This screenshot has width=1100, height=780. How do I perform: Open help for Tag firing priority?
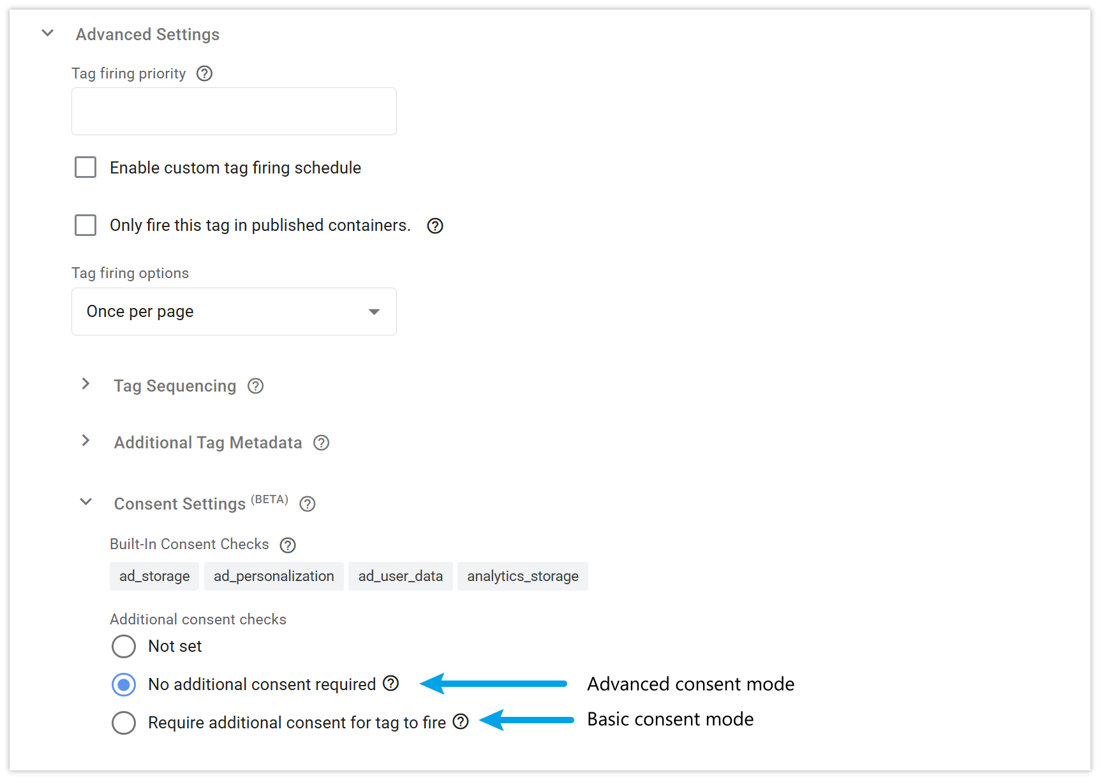click(x=204, y=73)
